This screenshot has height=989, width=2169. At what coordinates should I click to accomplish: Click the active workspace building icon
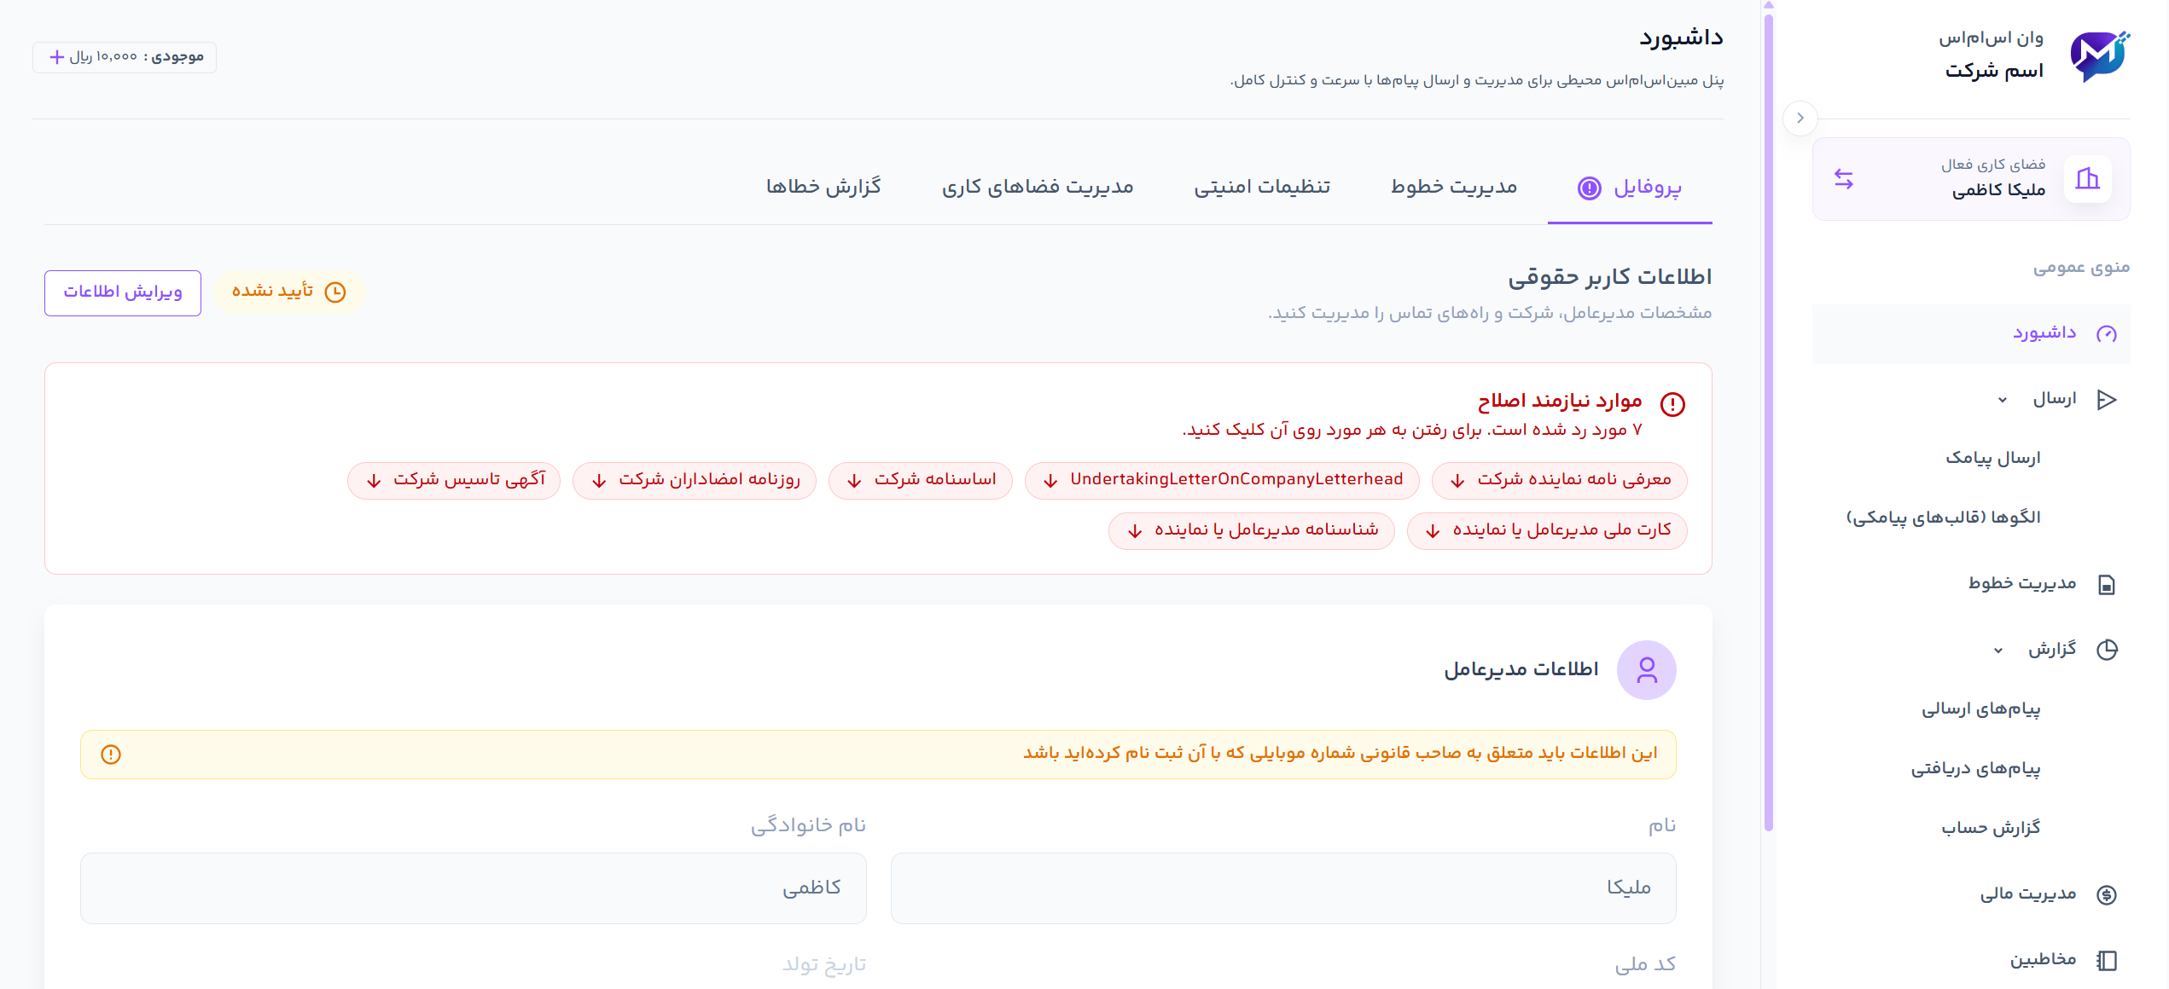(x=2087, y=179)
